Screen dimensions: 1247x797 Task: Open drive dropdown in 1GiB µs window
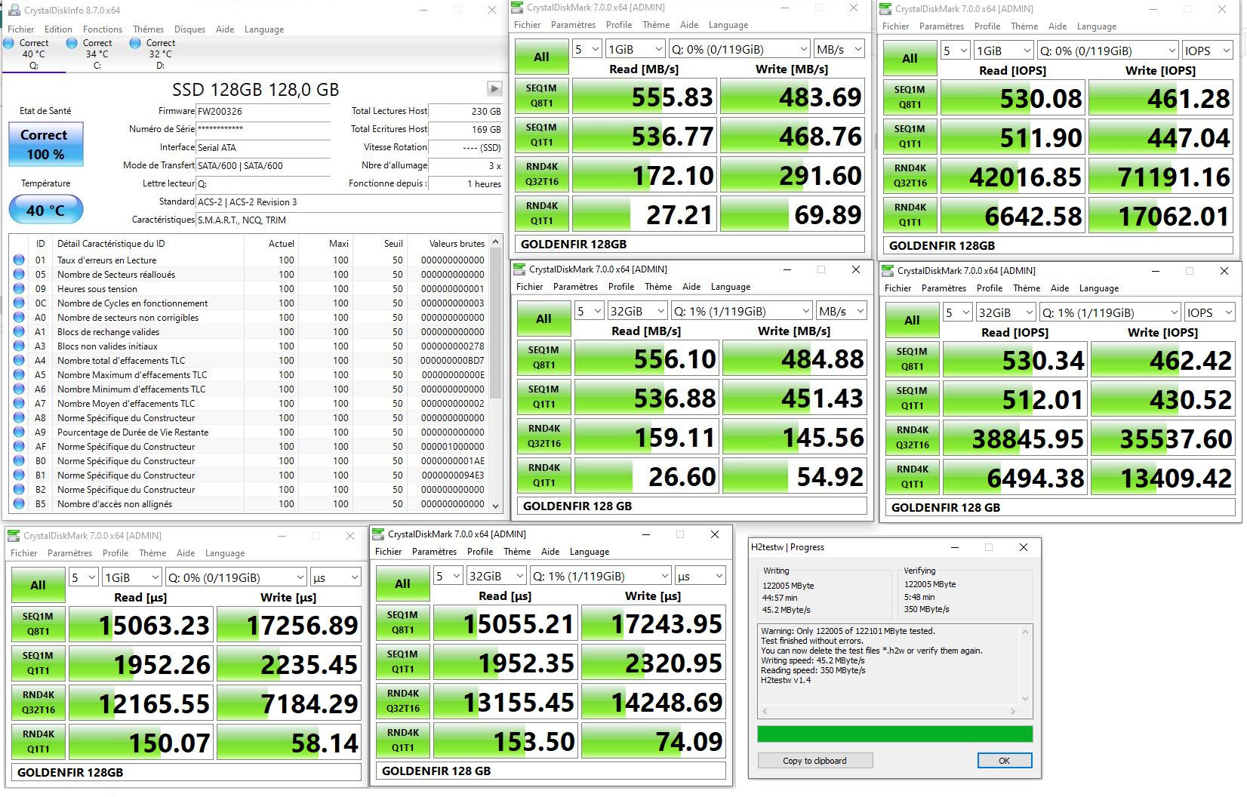coord(236,577)
